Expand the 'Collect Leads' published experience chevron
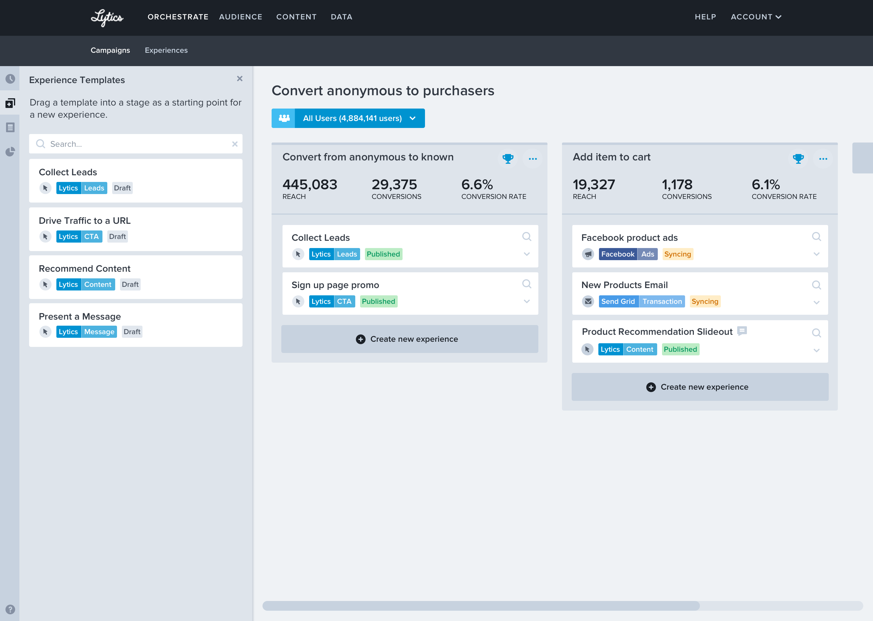 526,254
